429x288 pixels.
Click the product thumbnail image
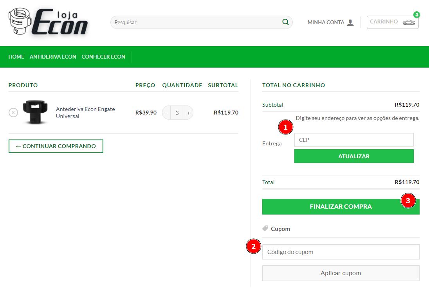(x=35, y=112)
